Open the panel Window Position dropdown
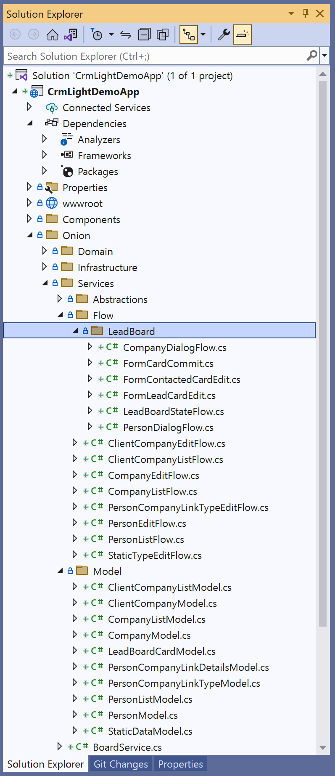 coord(291,13)
